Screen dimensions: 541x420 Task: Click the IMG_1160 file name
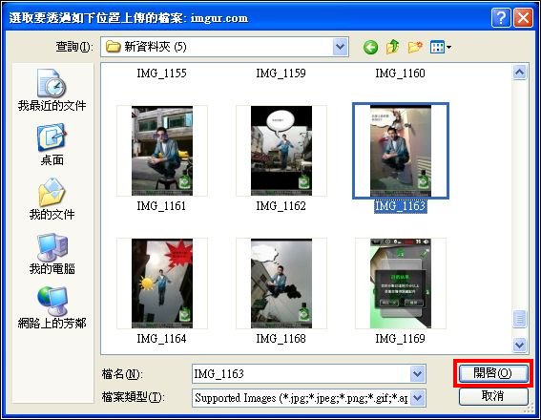(400, 73)
